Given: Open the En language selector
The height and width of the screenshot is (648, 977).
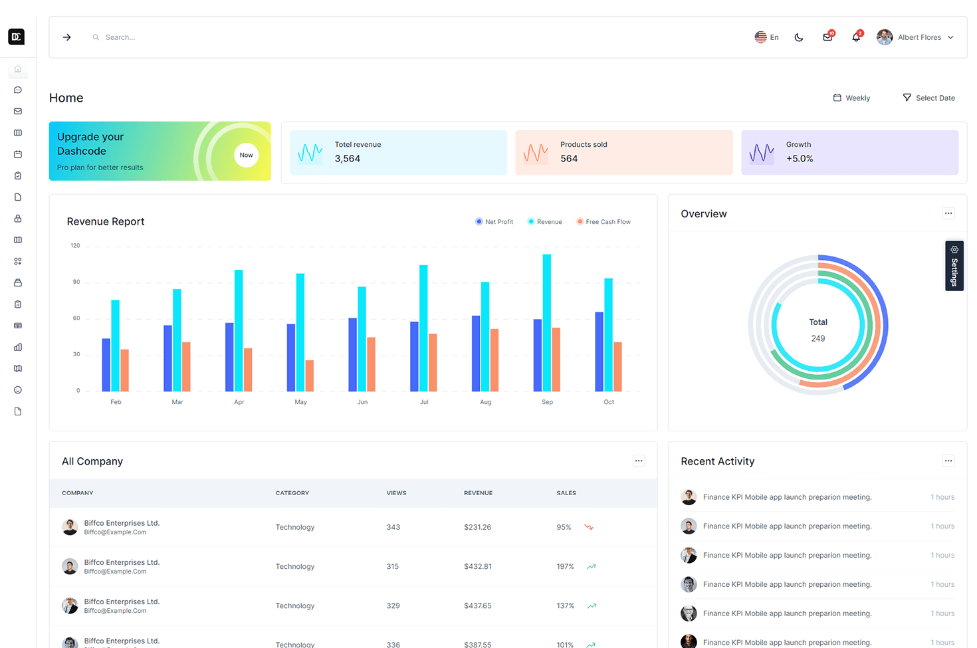Looking at the screenshot, I should (x=766, y=37).
